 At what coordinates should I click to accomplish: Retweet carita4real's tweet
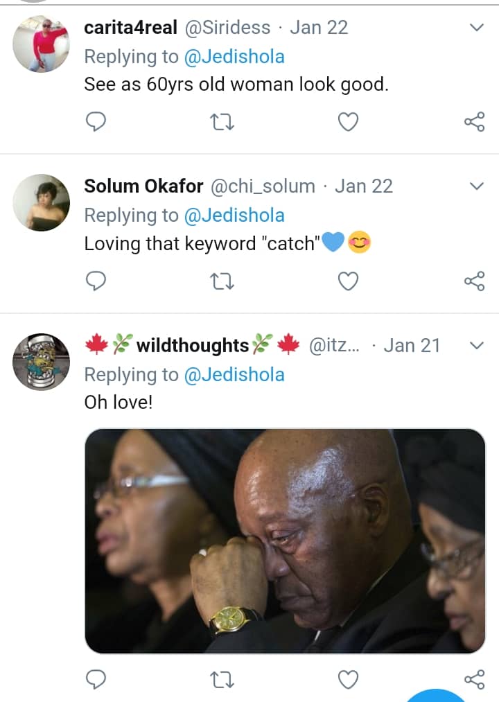222,123
